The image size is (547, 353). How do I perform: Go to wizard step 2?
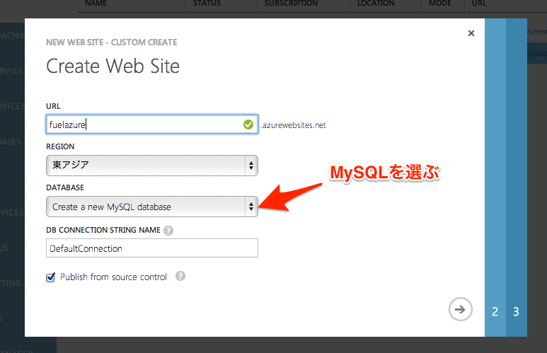pyautogui.click(x=495, y=311)
